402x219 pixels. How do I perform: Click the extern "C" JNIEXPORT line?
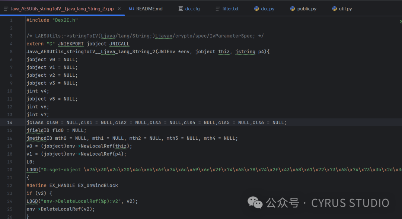click(x=78, y=44)
